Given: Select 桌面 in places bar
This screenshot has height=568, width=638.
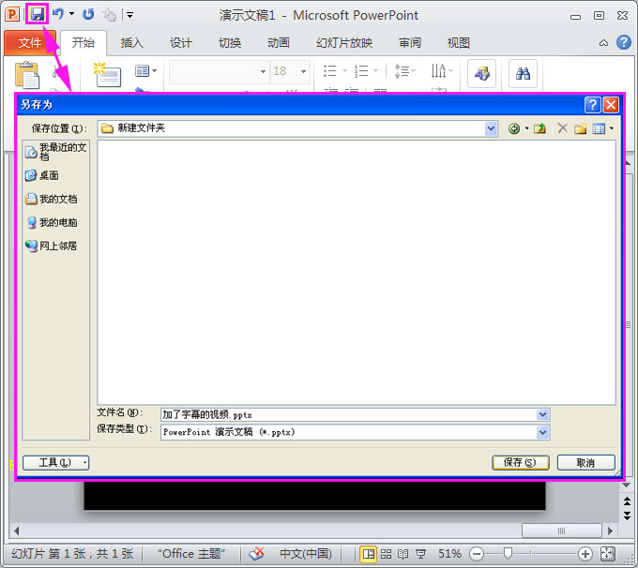Looking at the screenshot, I should pos(42,175).
